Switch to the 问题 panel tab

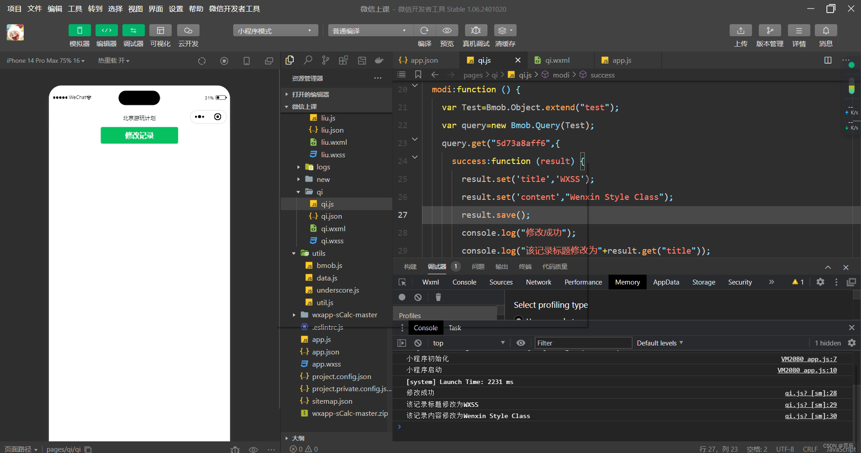[478, 267]
